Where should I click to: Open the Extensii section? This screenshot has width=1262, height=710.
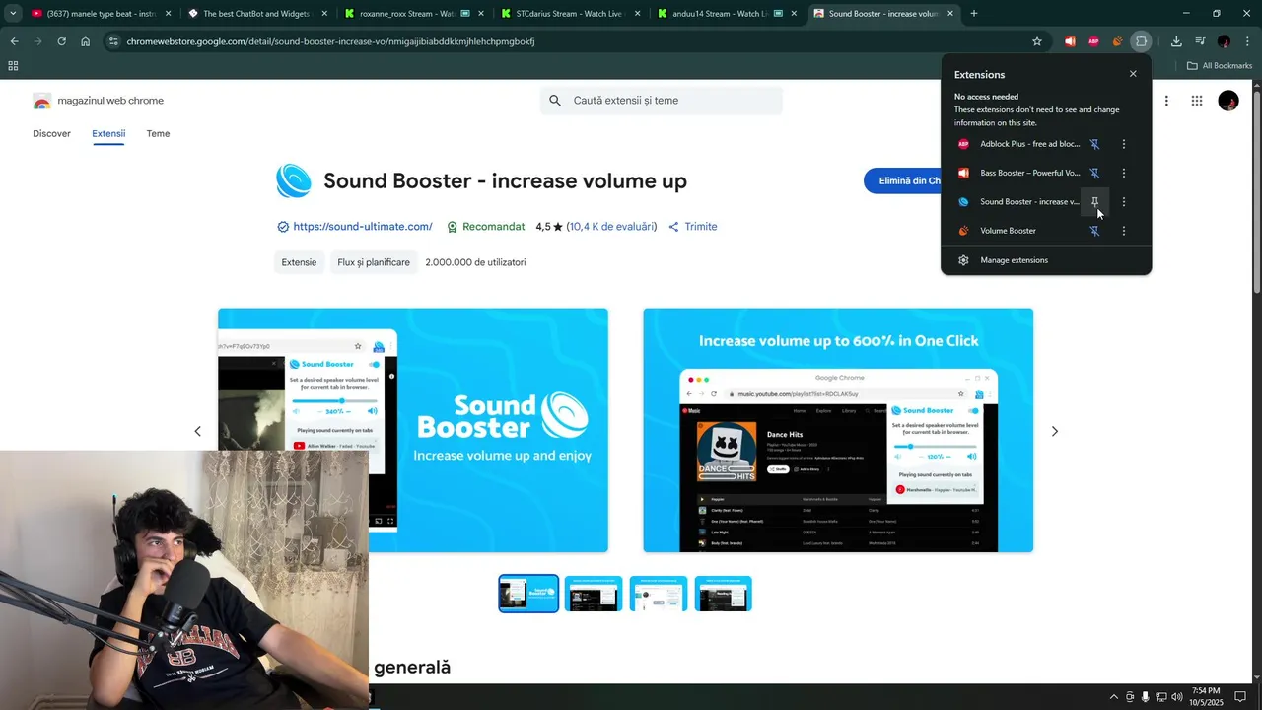[x=108, y=133]
